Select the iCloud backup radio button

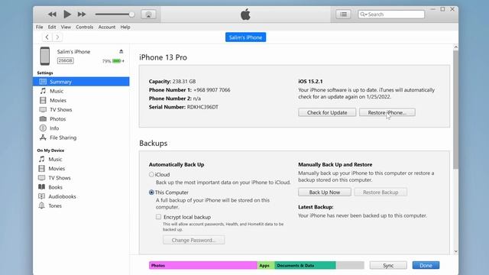click(151, 175)
